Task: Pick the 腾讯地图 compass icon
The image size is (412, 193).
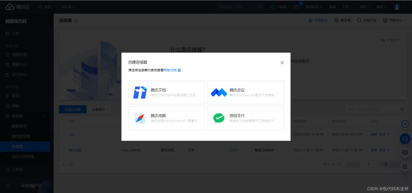Action: pos(140,118)
